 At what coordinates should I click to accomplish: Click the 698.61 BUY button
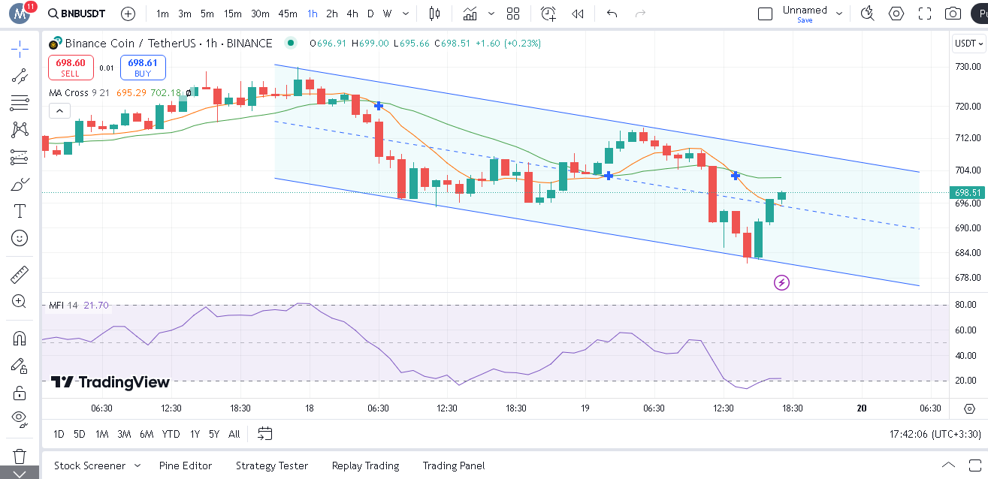click(x=143, y=68)
